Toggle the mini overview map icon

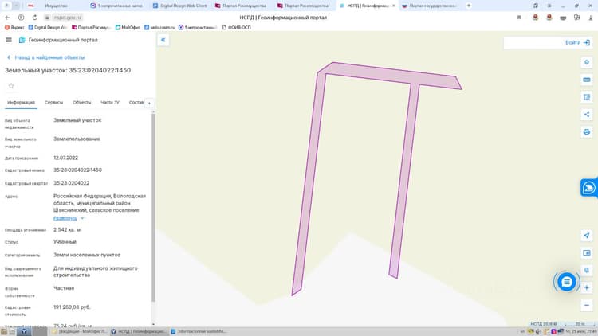pyautogui.click(x=587, y=253)
